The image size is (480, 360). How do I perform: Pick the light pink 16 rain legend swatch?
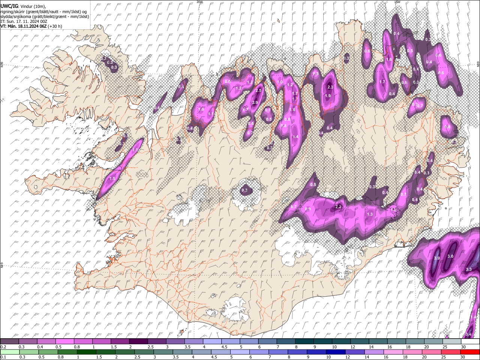coord(393,352)
